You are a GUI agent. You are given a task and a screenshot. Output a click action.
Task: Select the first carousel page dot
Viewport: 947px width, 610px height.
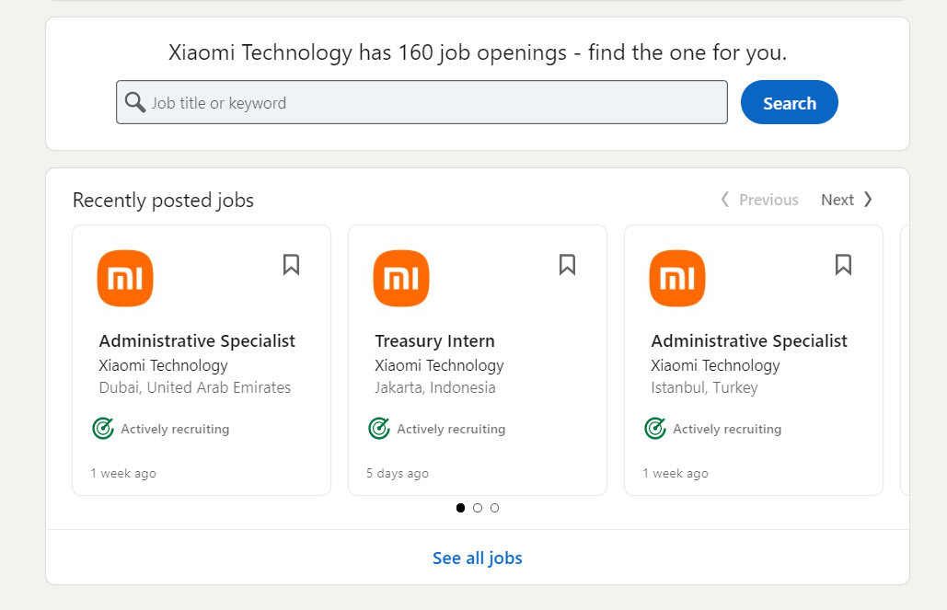(x=460, y=508)
